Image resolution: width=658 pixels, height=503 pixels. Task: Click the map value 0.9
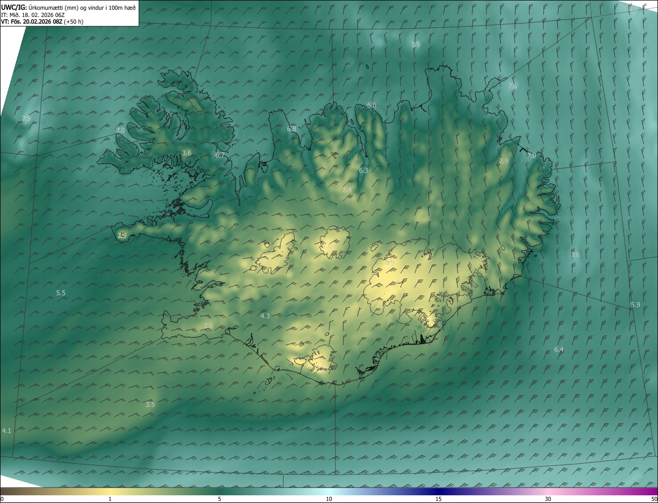coord(390,262)
